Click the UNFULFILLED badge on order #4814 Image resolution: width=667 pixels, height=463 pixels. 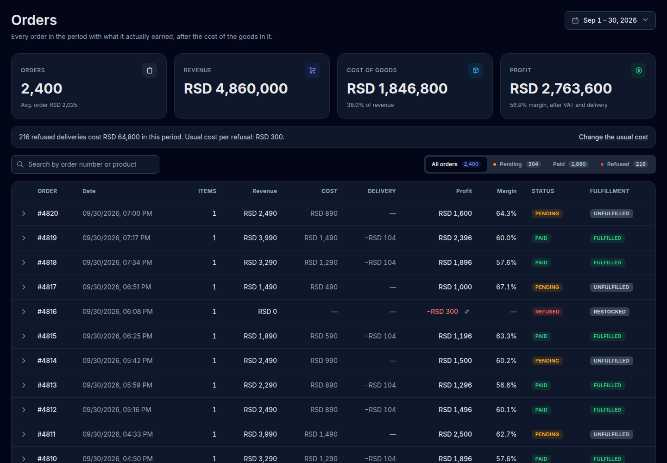click(x=611, y=361)
